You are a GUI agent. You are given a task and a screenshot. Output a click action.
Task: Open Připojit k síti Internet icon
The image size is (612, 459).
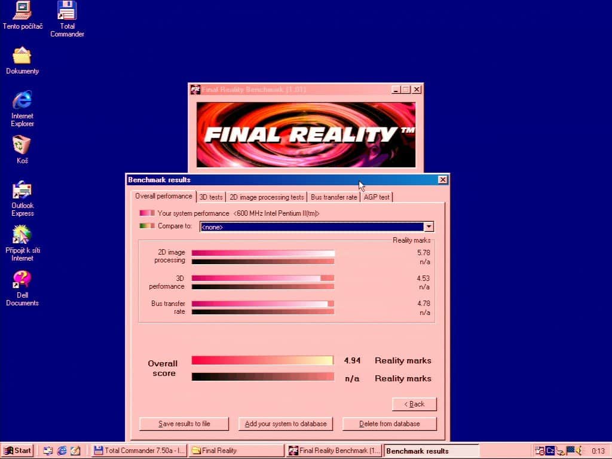pyautogui.click(x=22, y=243)
